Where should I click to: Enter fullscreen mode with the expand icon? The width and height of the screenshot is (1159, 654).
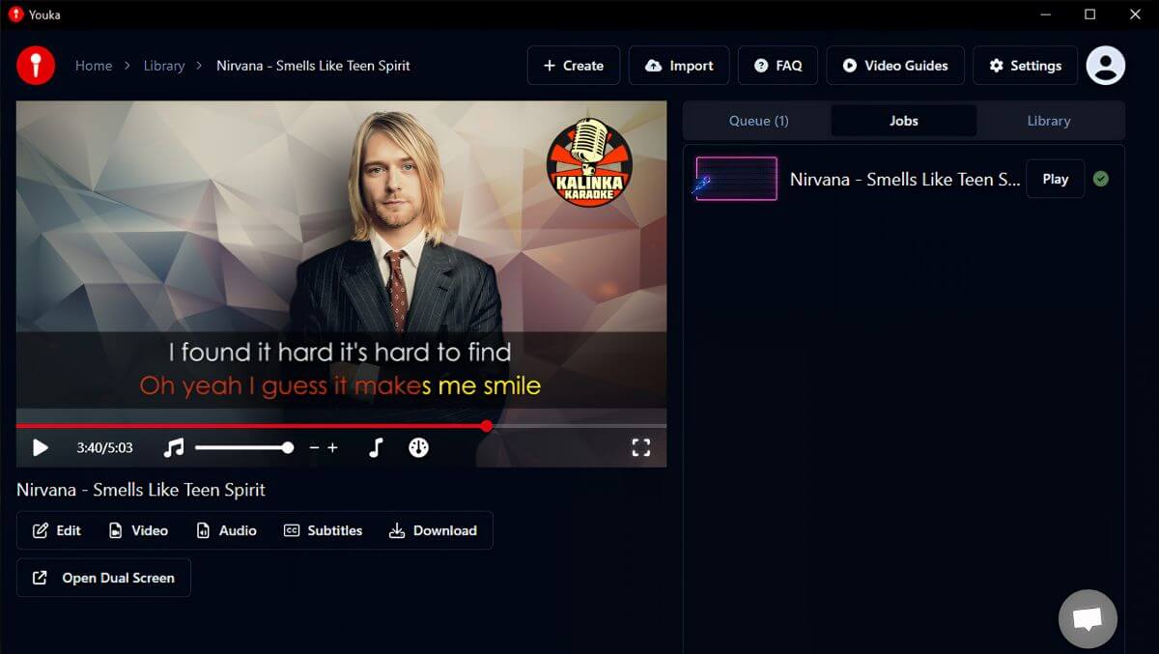tap(640, 447)
